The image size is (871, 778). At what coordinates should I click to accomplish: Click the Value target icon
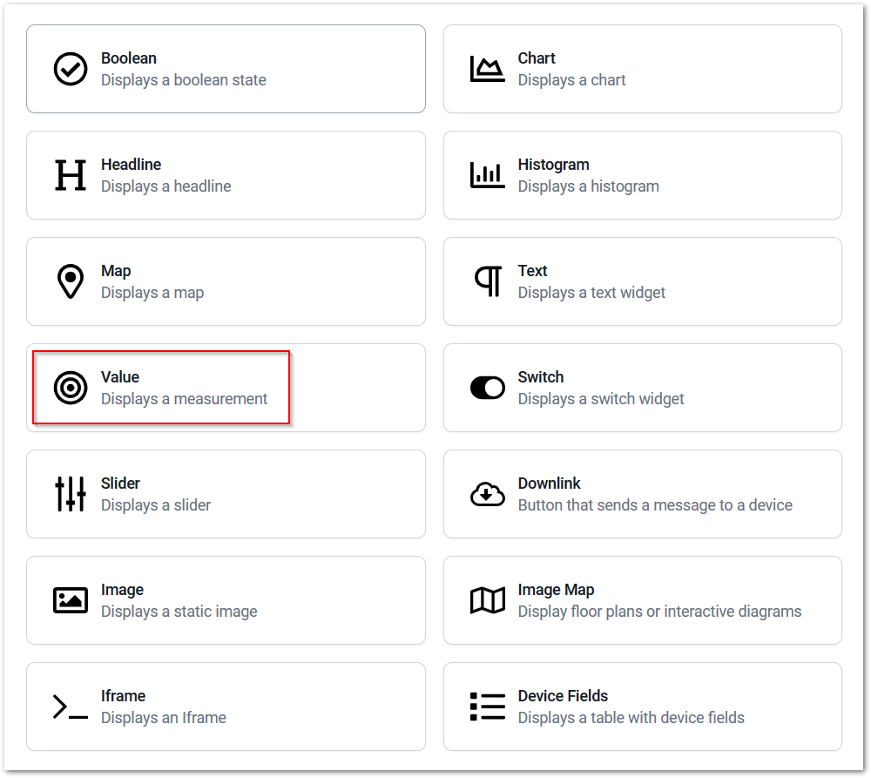71,388
